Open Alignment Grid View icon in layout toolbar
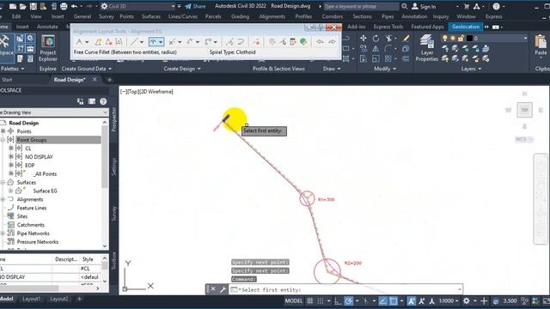The height and width of the screenshot is (309, 550). pos(293,42)
